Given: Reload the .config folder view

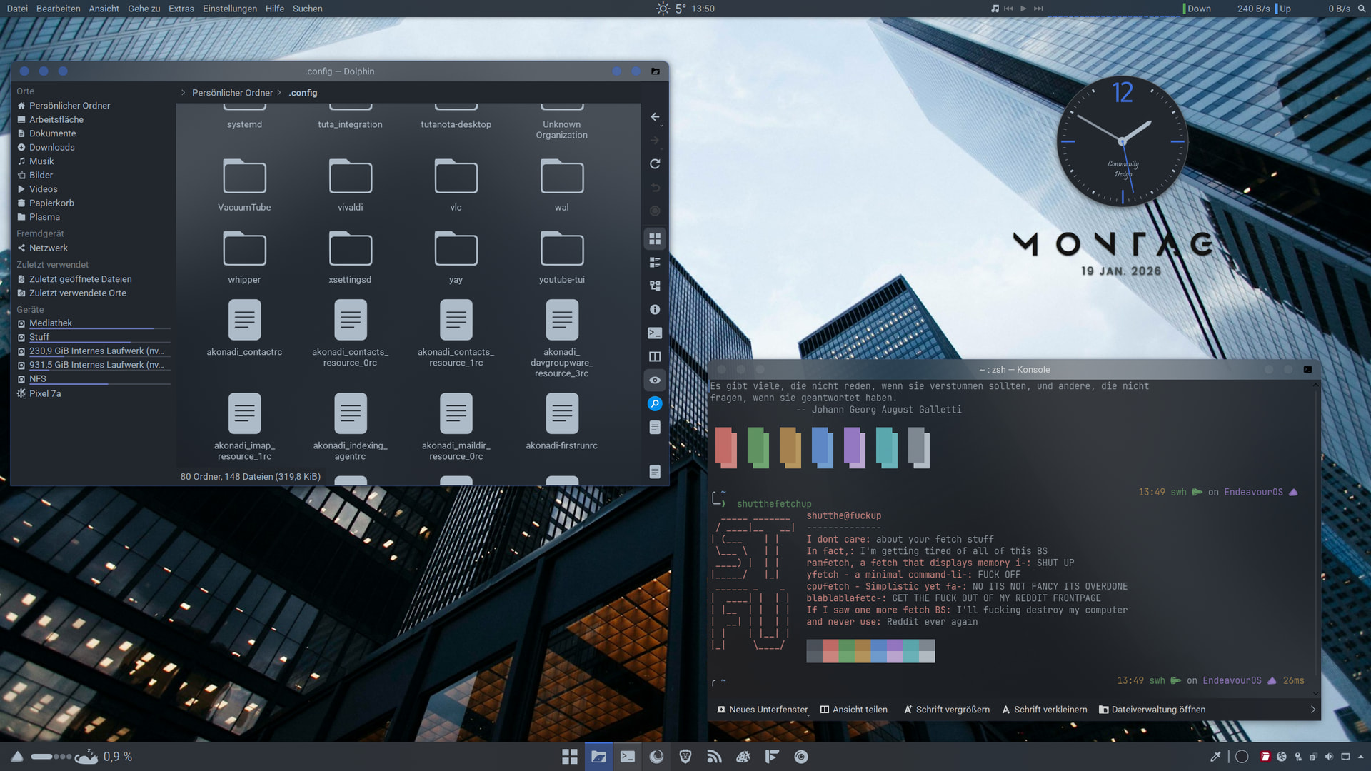Looking at the screenshot, I should [655, 164].
